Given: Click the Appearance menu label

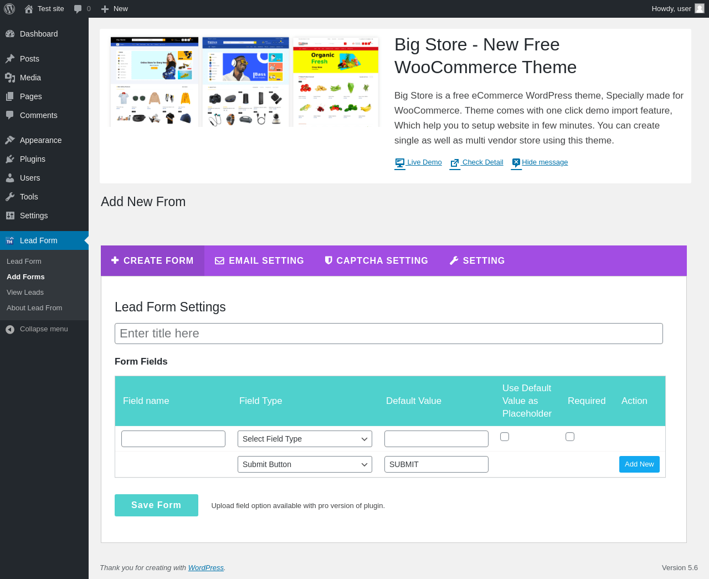Looking at the screenshot, I should tap(41, 140).
